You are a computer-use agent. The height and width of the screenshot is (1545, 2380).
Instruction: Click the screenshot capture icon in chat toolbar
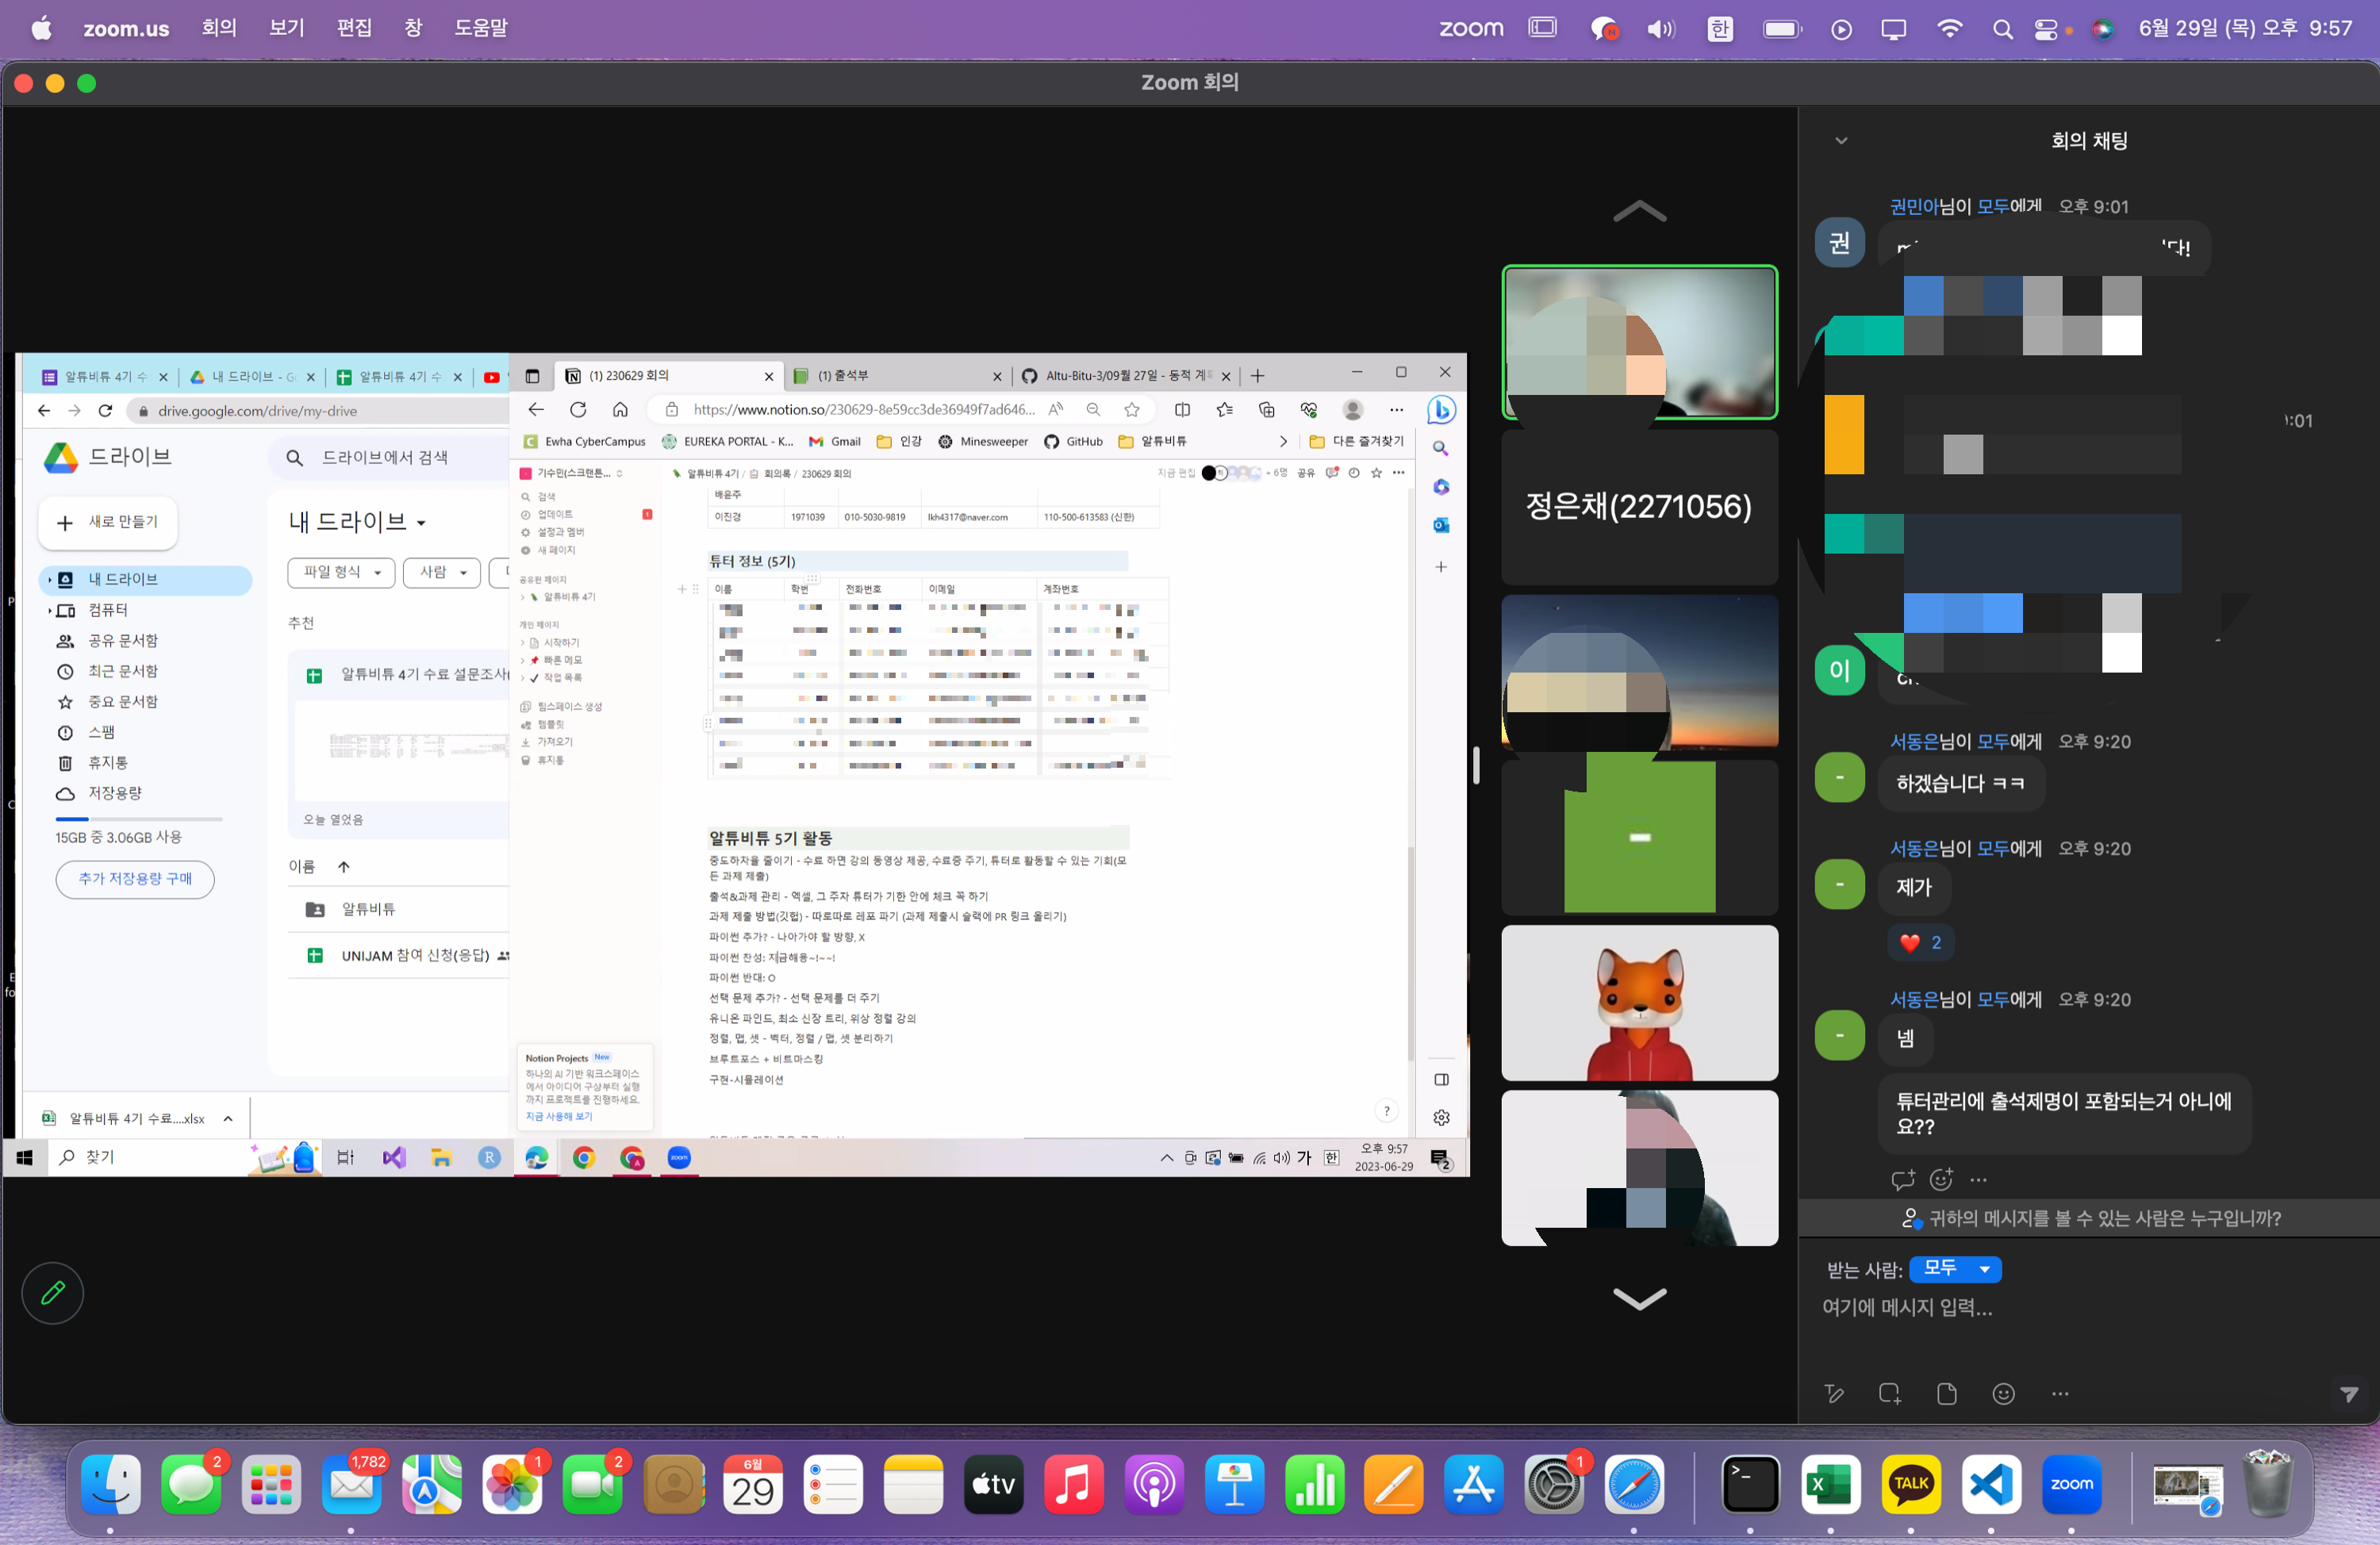tap(1889, 1393)
